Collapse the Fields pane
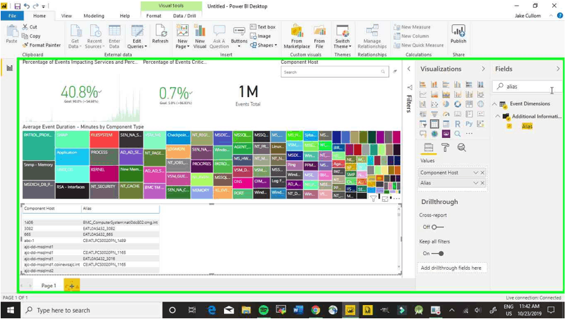The image size is (566, 319). pos(558,69)
